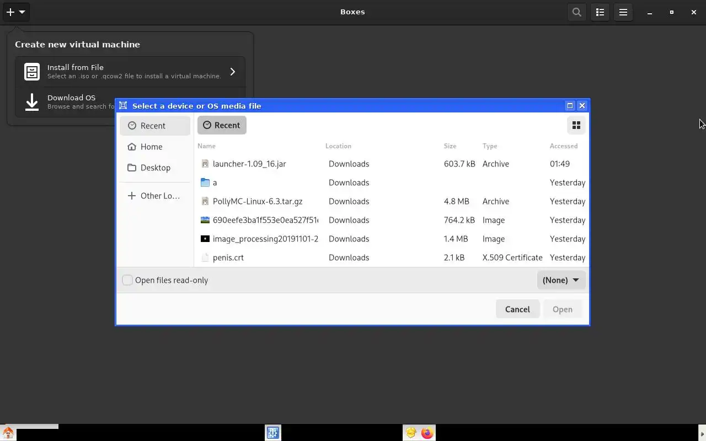The height and width of the screenshot is (441, 706).
Task: Sort files by Accessed column
Action: [564, 146]
